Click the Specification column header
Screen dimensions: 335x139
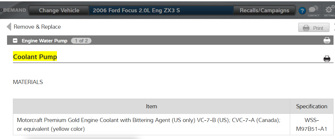point(312,107)
